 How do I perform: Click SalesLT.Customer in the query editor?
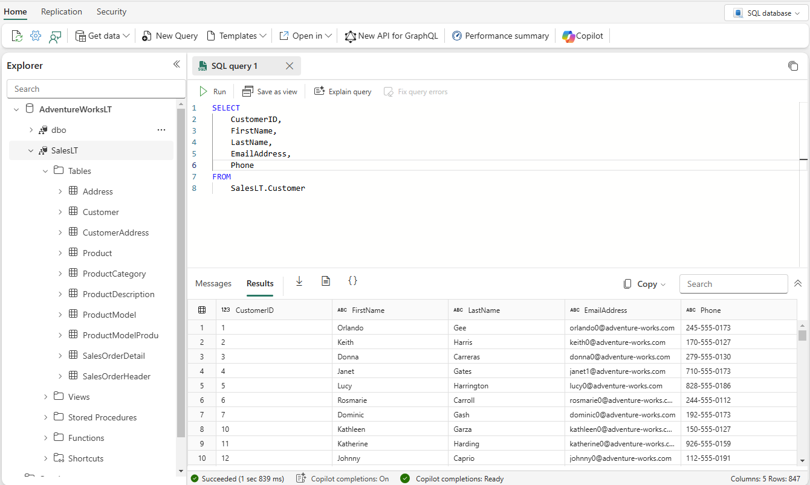(268, 188)
